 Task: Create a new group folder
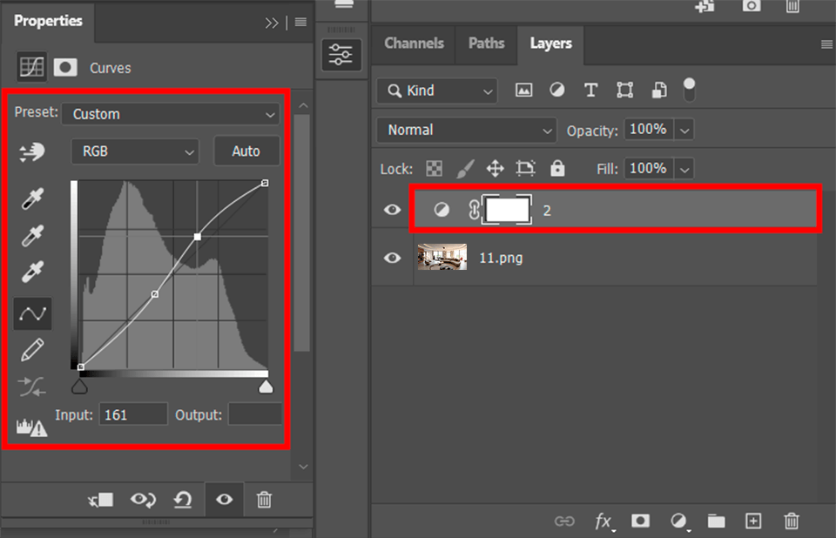(x=716, y=521)
